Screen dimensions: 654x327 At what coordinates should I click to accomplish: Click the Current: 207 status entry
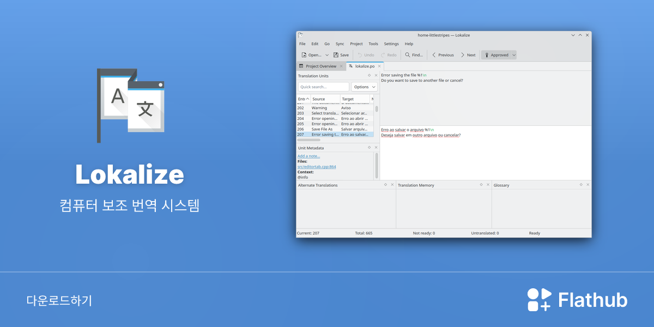(x=308, y=233)
